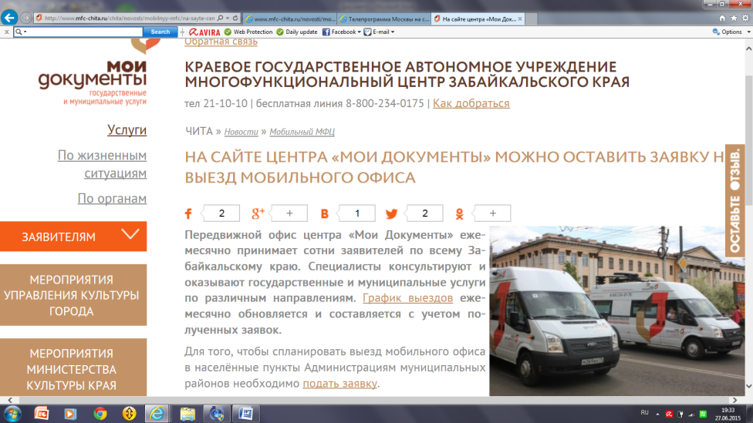
Task: Click the vertical scrollbar down arrow
Action: [748, 386]
